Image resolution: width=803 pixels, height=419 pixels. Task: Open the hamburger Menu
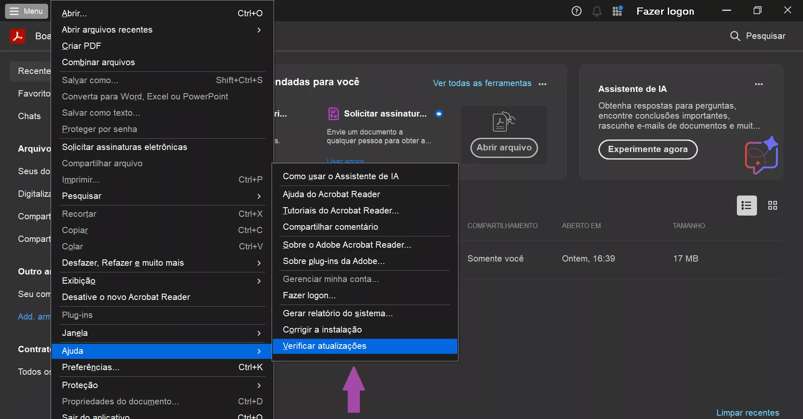(26, 11)
